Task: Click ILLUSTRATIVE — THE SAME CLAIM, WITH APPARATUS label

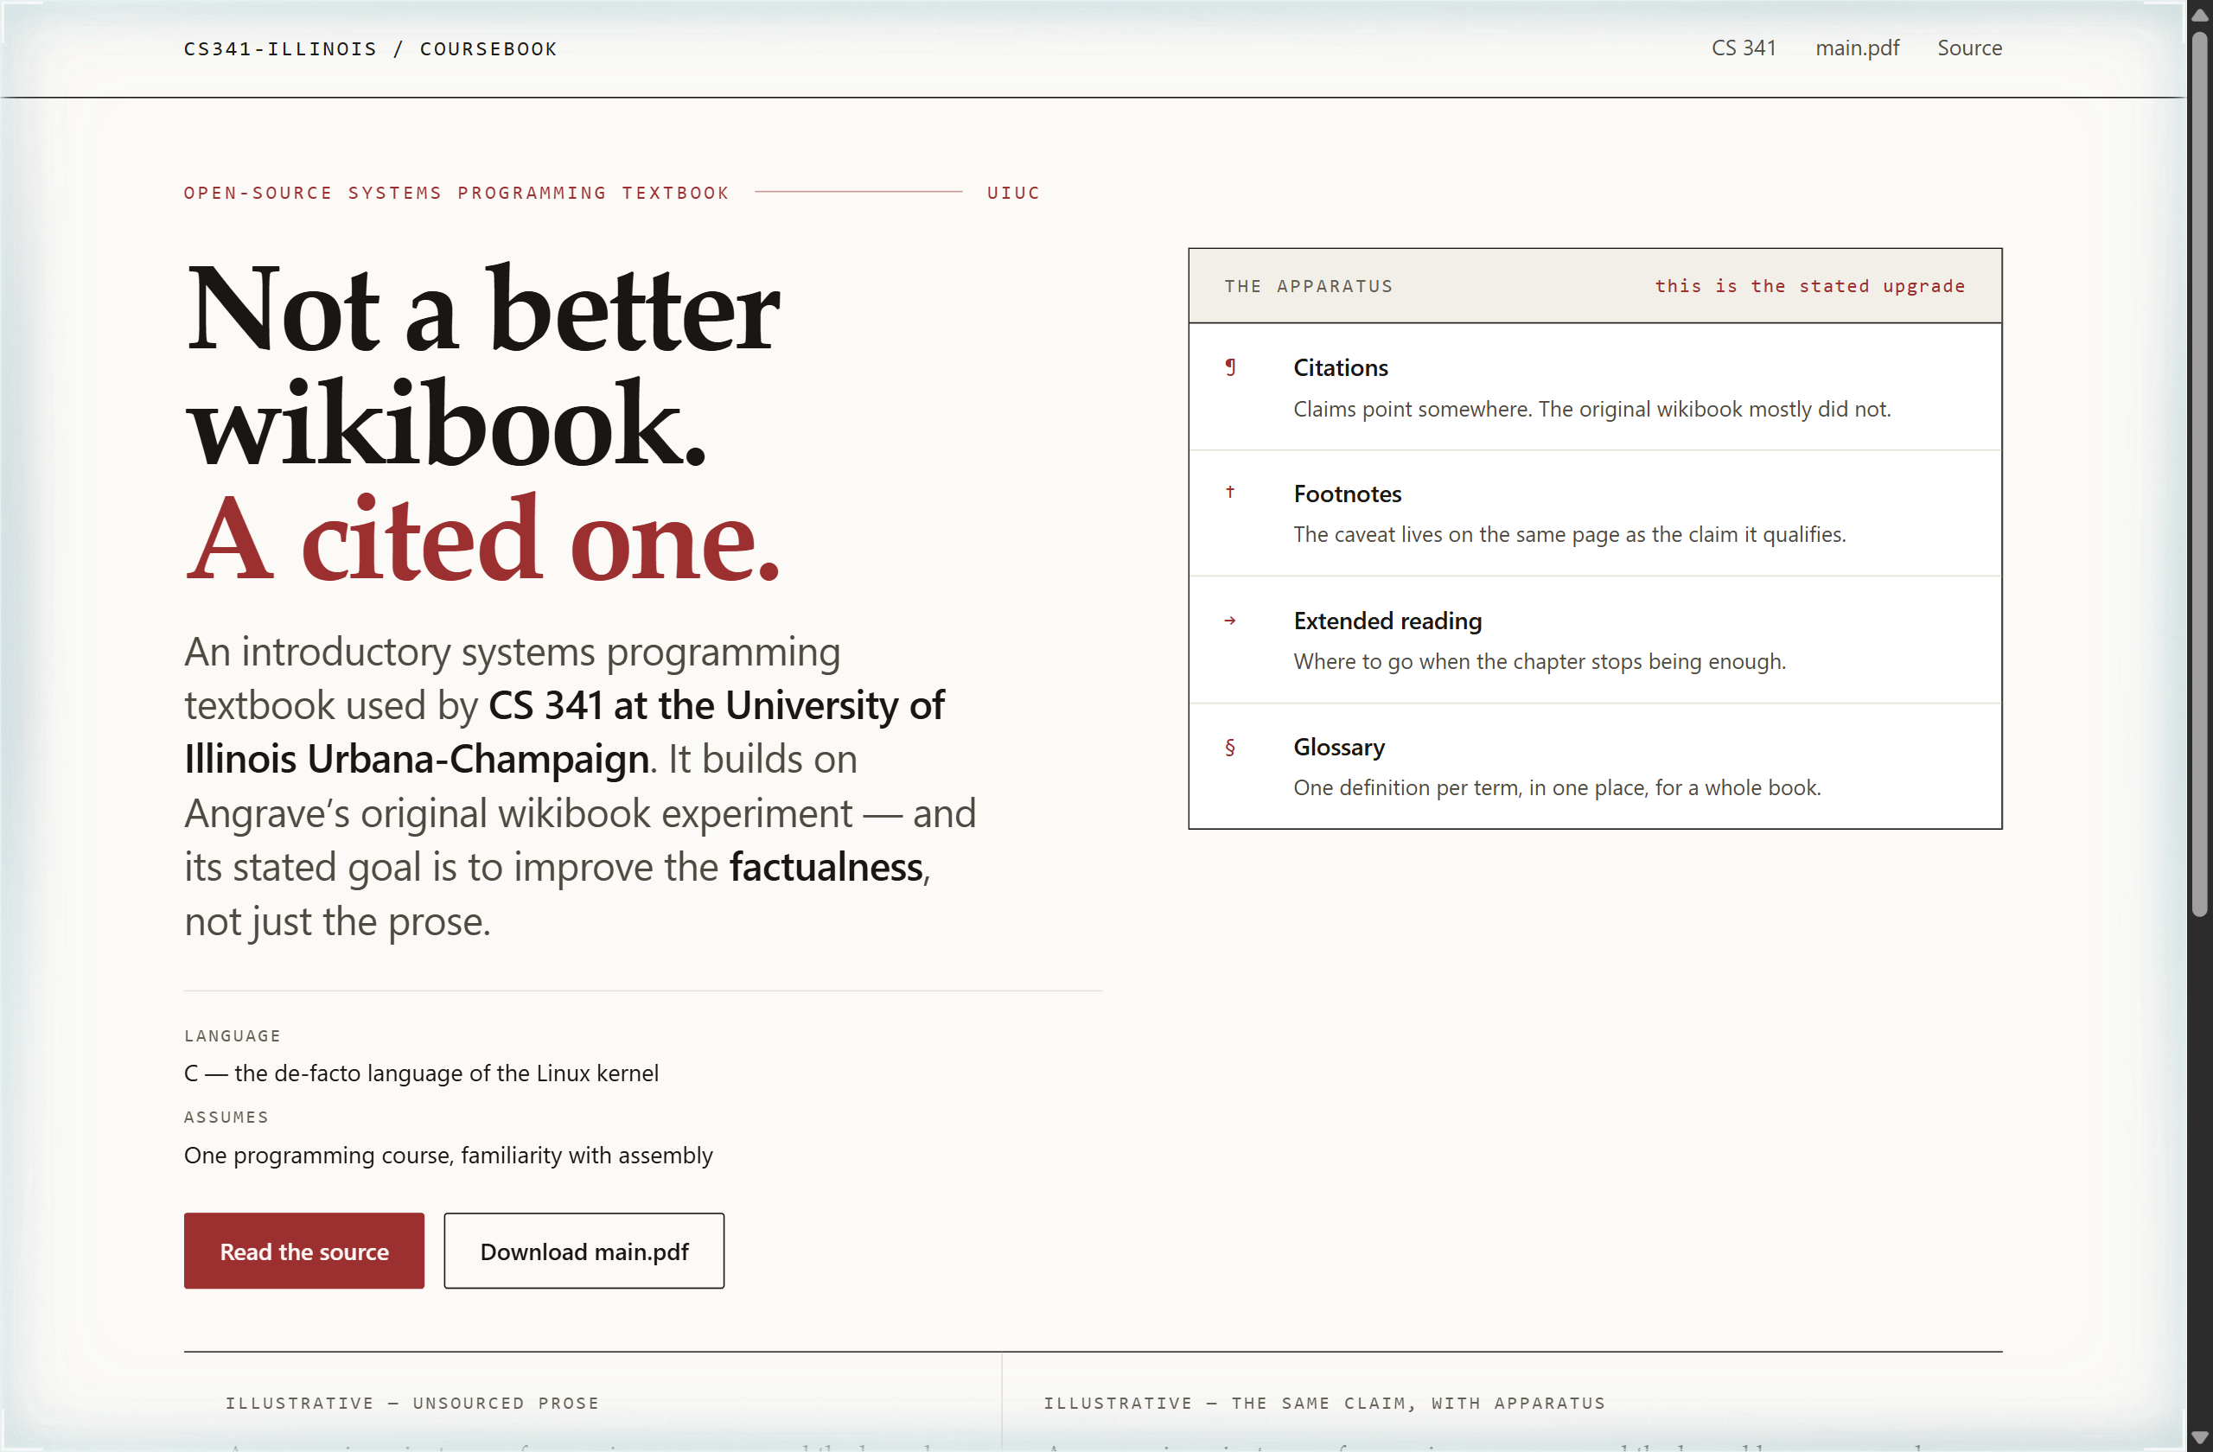Action: pos(1324,1403)
